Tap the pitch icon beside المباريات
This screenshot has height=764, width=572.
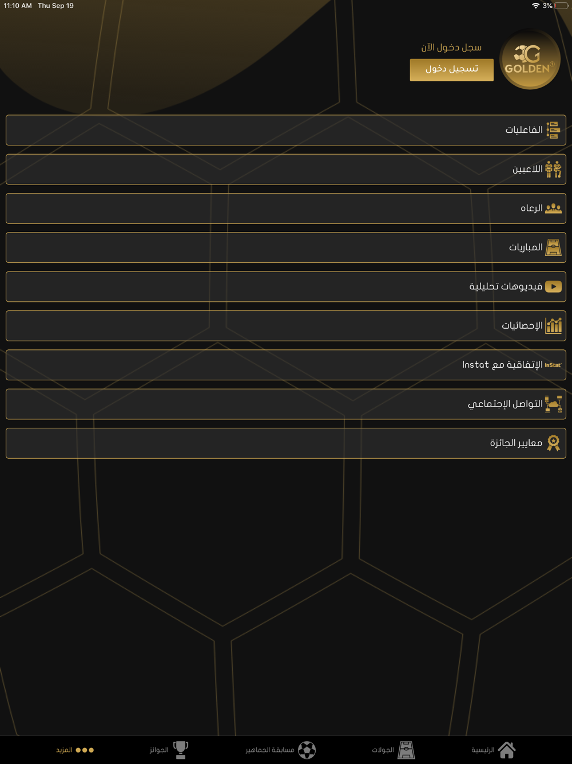(553, 247)
